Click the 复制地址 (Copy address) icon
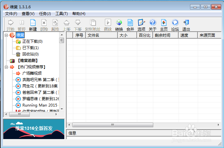The height and width of the screenshot is (148, 224). pos(93,25)
